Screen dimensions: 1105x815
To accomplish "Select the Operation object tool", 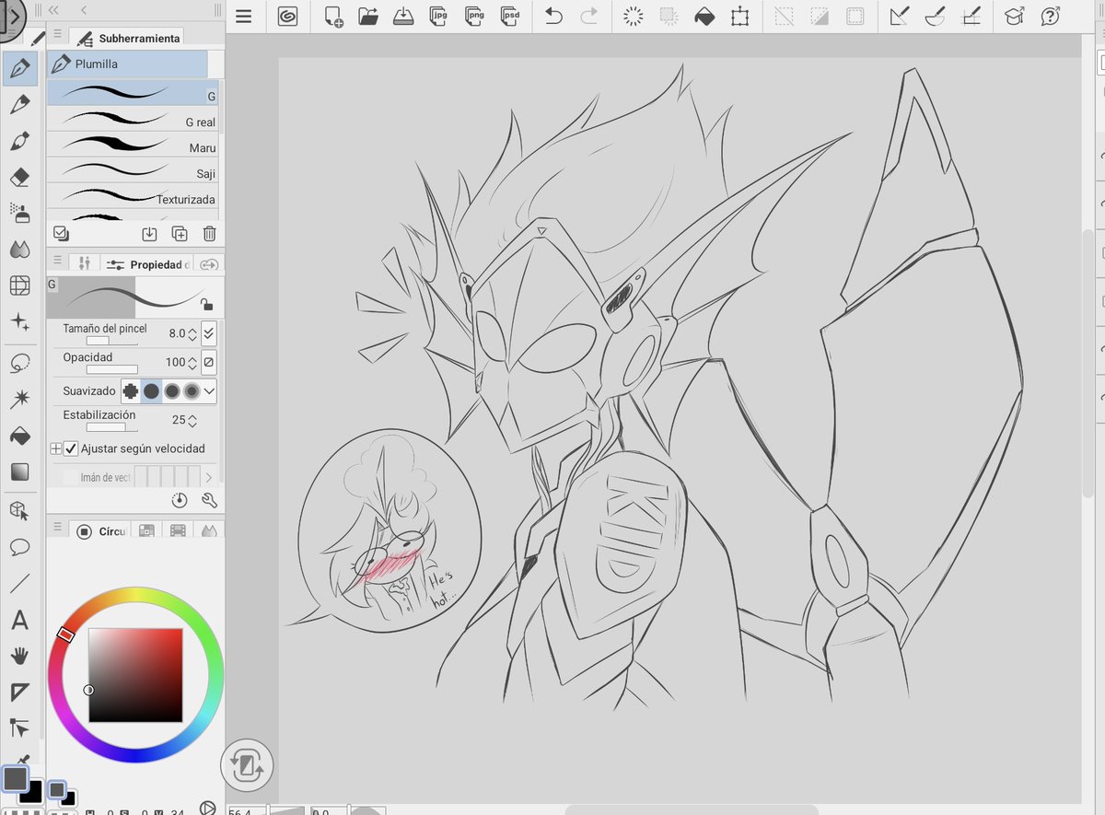I will click(19, 511).
